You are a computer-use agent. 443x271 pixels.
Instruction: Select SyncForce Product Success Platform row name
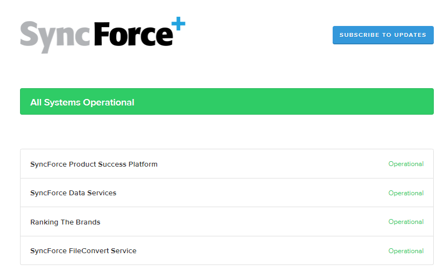click(x=94, y=164)
